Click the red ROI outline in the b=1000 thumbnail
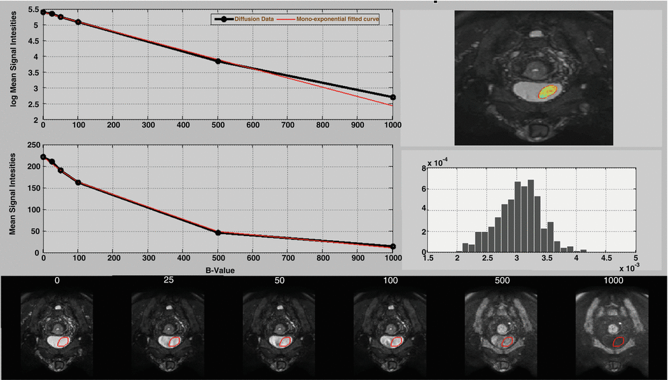The height and width of the screenshot is (380, 668). 618,342
